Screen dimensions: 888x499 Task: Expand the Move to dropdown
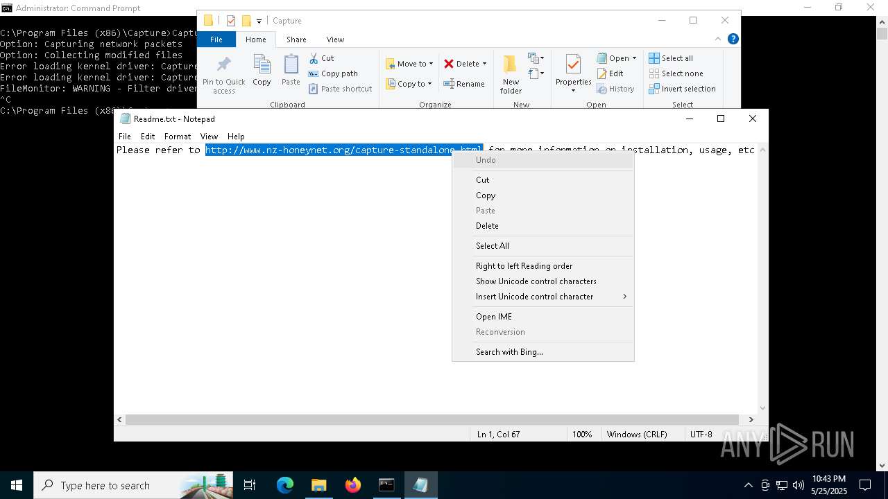pos(431,64)
